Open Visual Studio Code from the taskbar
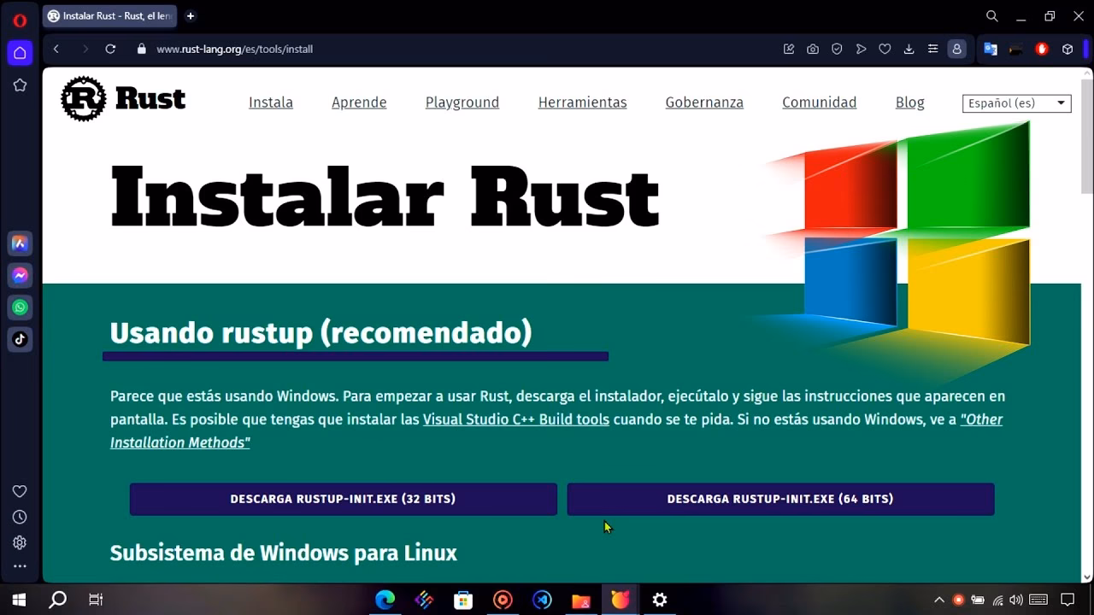This screenshot has height=615, width=1094. click(x=542, y=600)
